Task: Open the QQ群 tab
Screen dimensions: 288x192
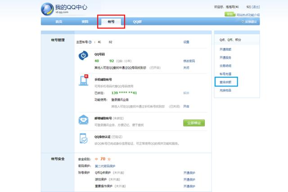Action: (x=137, y=22)
